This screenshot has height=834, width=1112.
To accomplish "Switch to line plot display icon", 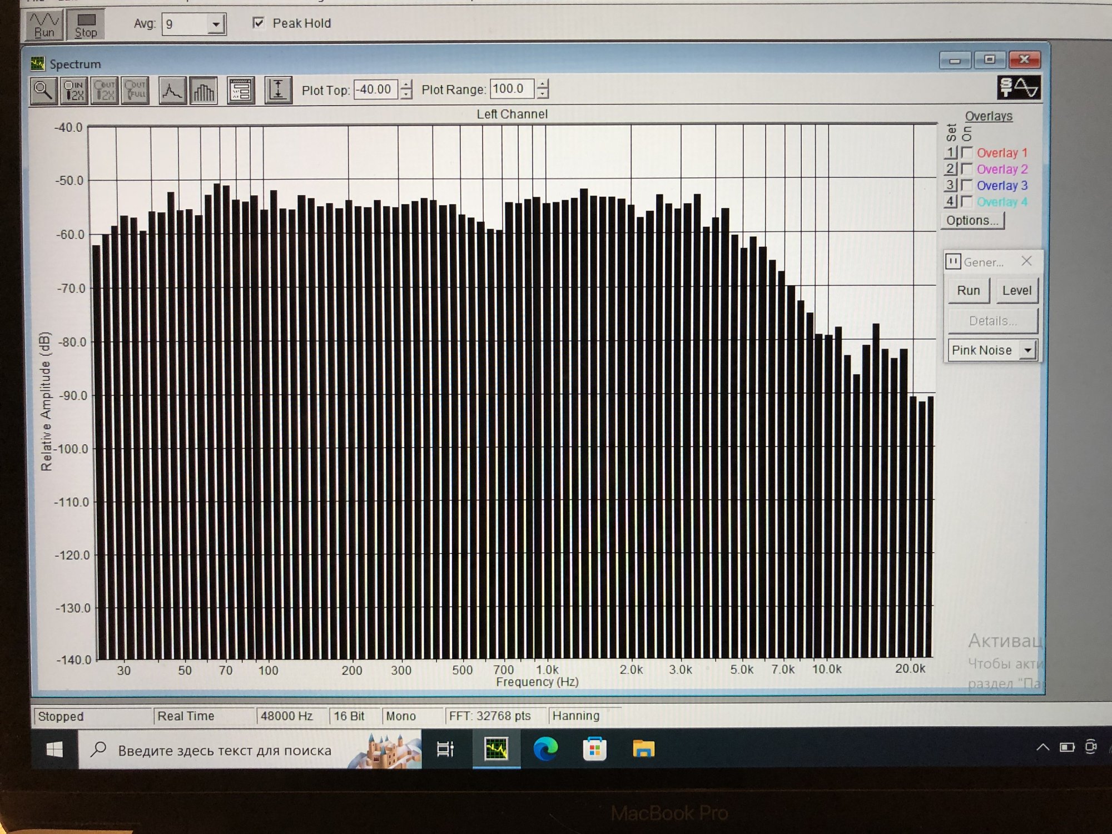I will pos(172,91).
